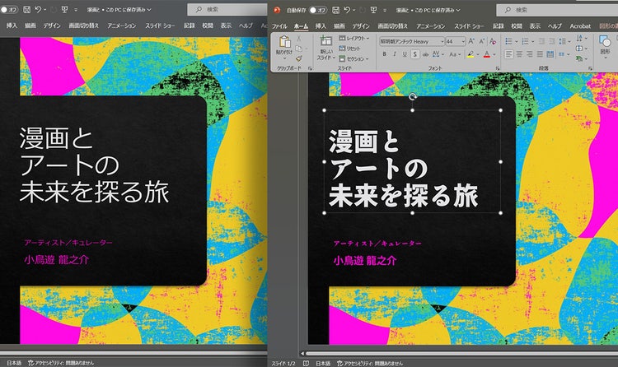Image resolution: width=618 pixels, height=367 pixels.
Task: Select the Home tab in right window
Action: click(301, 26)
